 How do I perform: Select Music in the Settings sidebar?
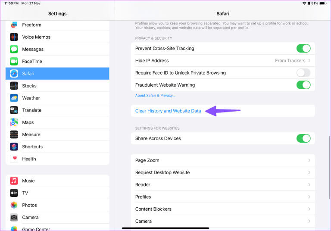click(x=57, y=181)
